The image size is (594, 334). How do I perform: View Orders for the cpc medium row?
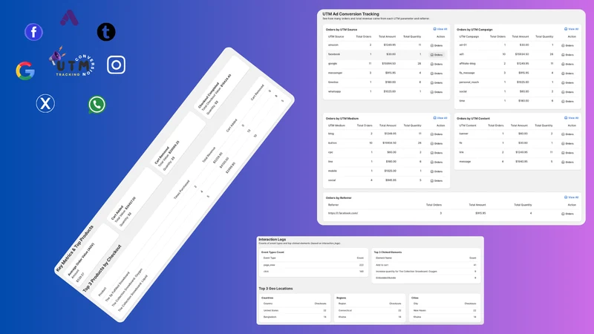(437, 153)
